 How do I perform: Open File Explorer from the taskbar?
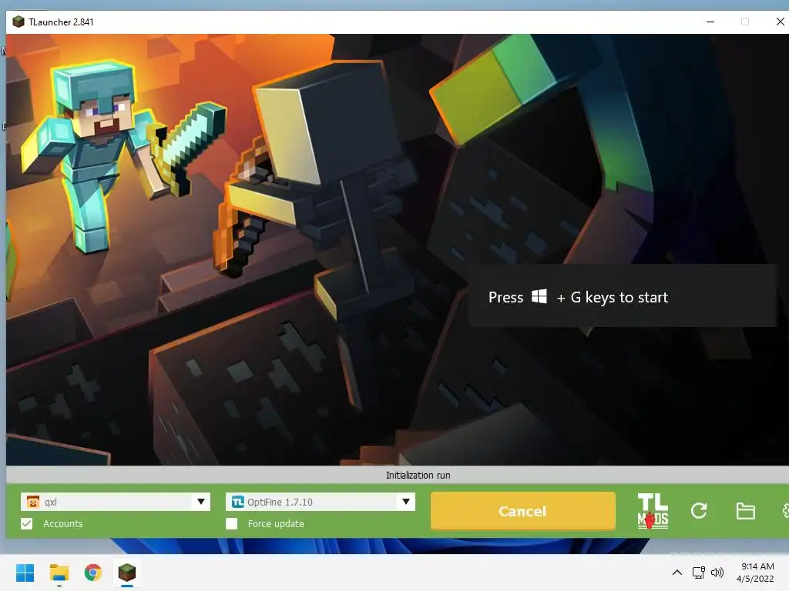pos(59,573)
